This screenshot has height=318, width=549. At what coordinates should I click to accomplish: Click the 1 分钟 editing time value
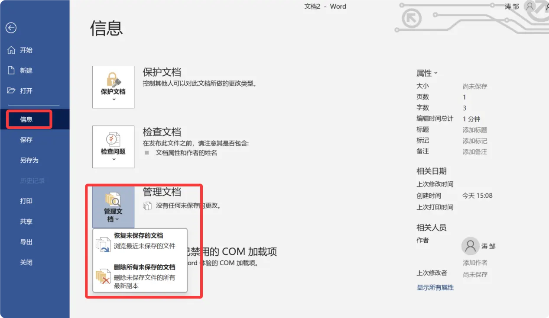point(471,119)
